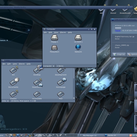Click the Options button in Downloads window

point(132,54)
